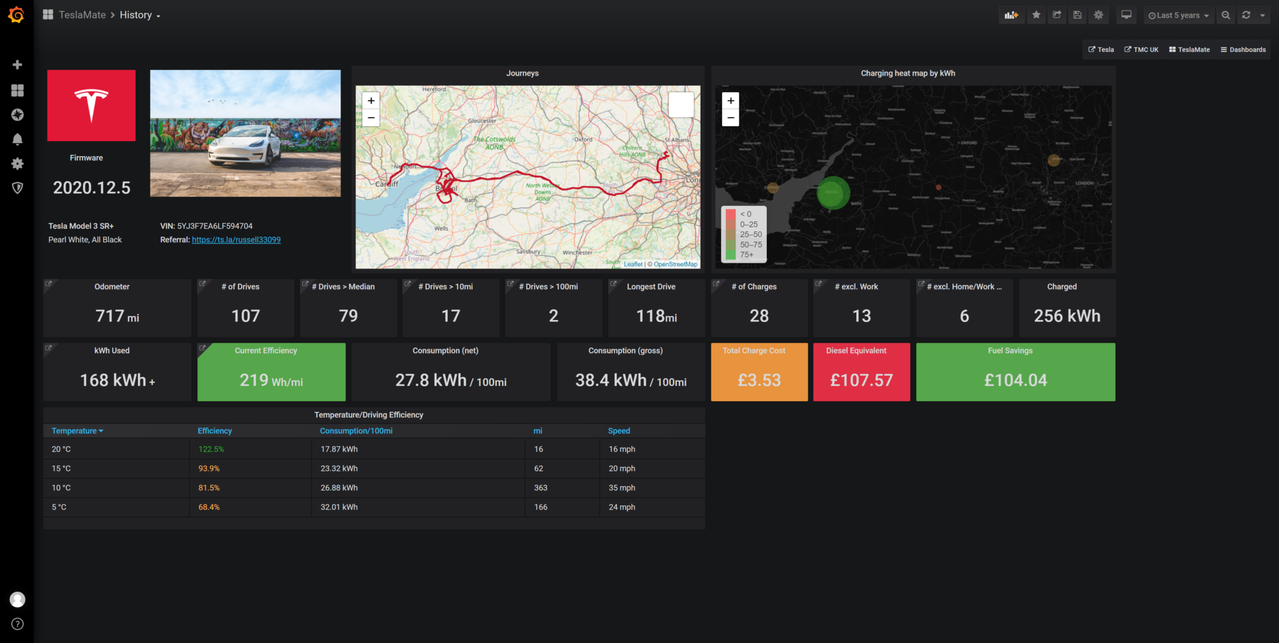The height and width of the screenshot is (643, 1279).
Task: Zoom in on the Journeys map
Action: point(371,101)
